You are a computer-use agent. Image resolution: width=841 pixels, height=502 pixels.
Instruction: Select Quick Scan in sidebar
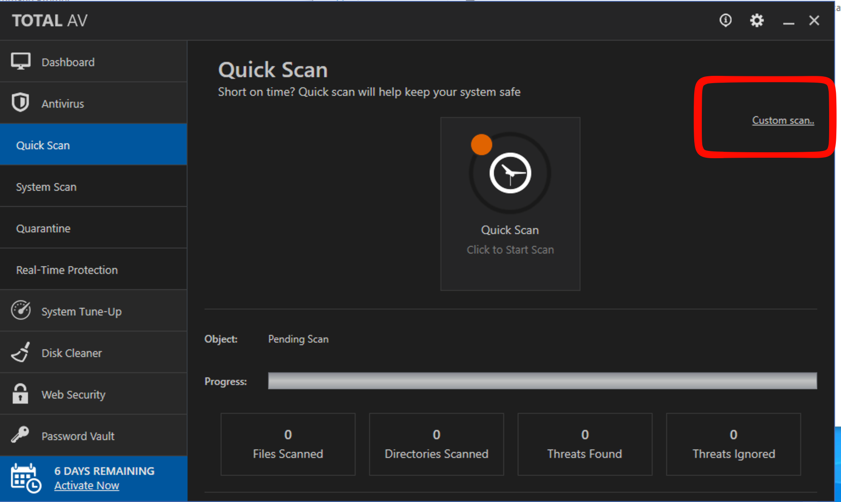pos(93,145)
